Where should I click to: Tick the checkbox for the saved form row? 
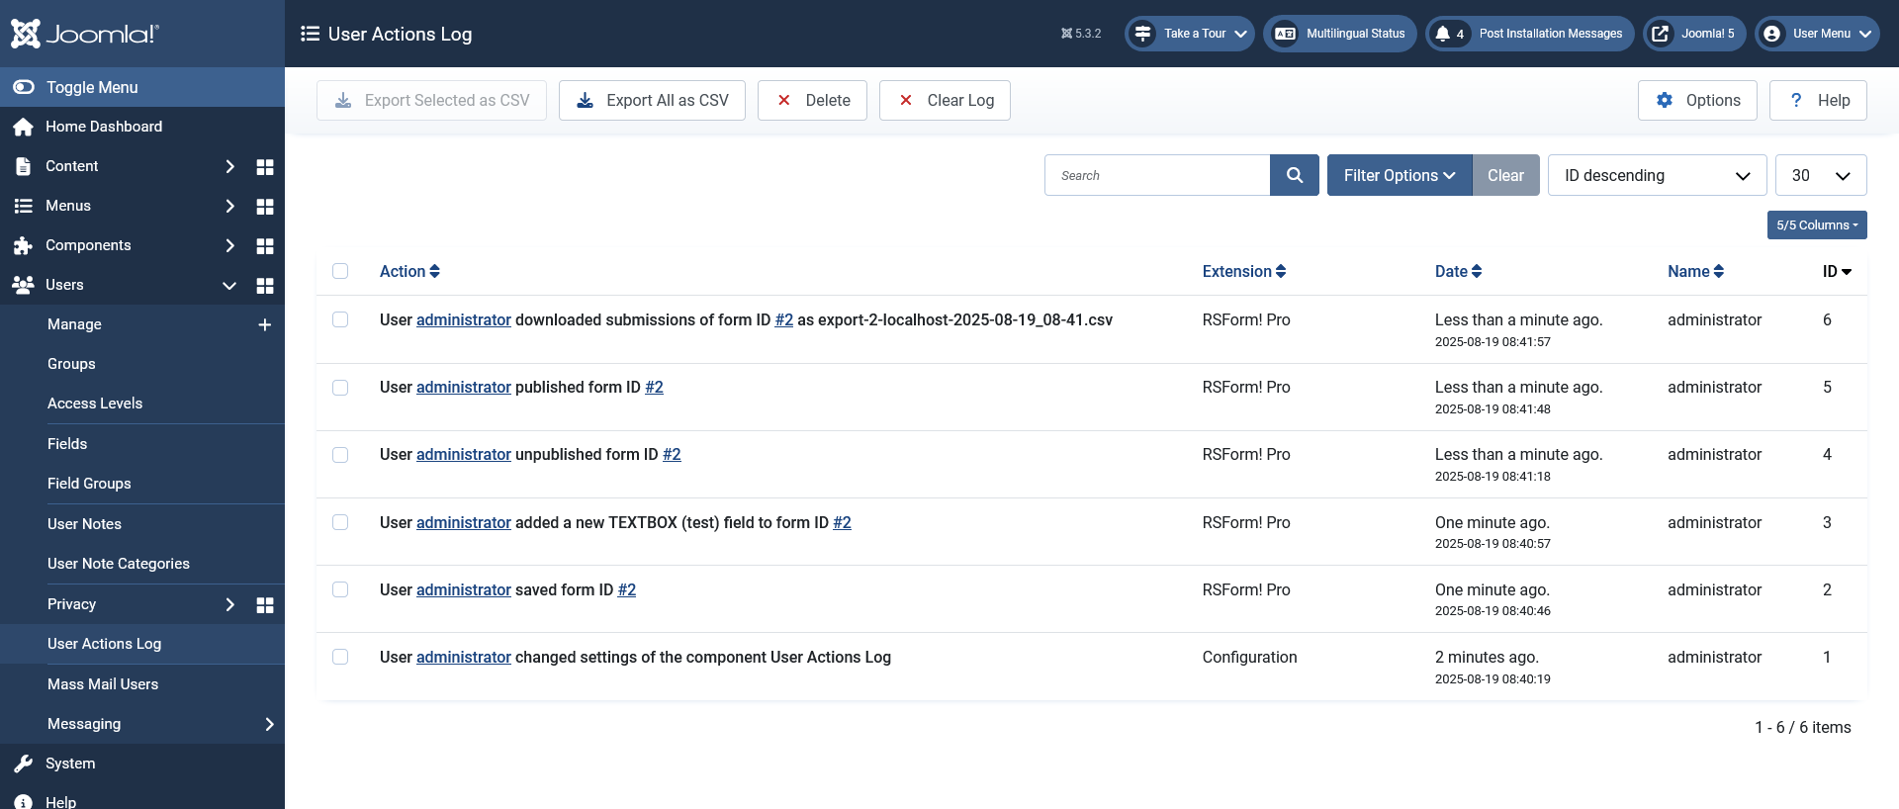(x=340, y=589)
